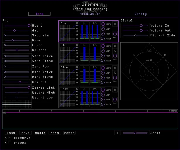Click the load button
Viewport: 180px width, 150px height.
(11, 133)
